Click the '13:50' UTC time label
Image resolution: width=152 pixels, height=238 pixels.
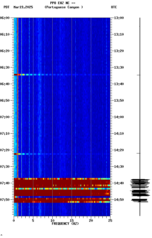click(119, 101)
